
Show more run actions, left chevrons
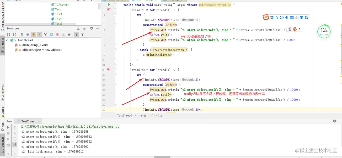click(8, 154)
